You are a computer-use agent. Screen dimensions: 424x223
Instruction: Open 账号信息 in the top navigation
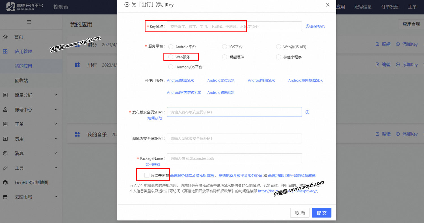point(363,7)
